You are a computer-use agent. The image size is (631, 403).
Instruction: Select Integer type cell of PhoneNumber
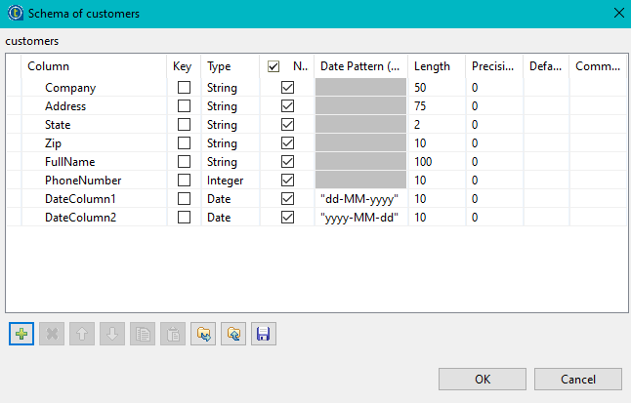tap(231, 181)
